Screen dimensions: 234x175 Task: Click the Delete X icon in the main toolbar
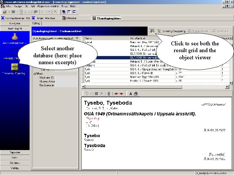click(x=55, y=12)
